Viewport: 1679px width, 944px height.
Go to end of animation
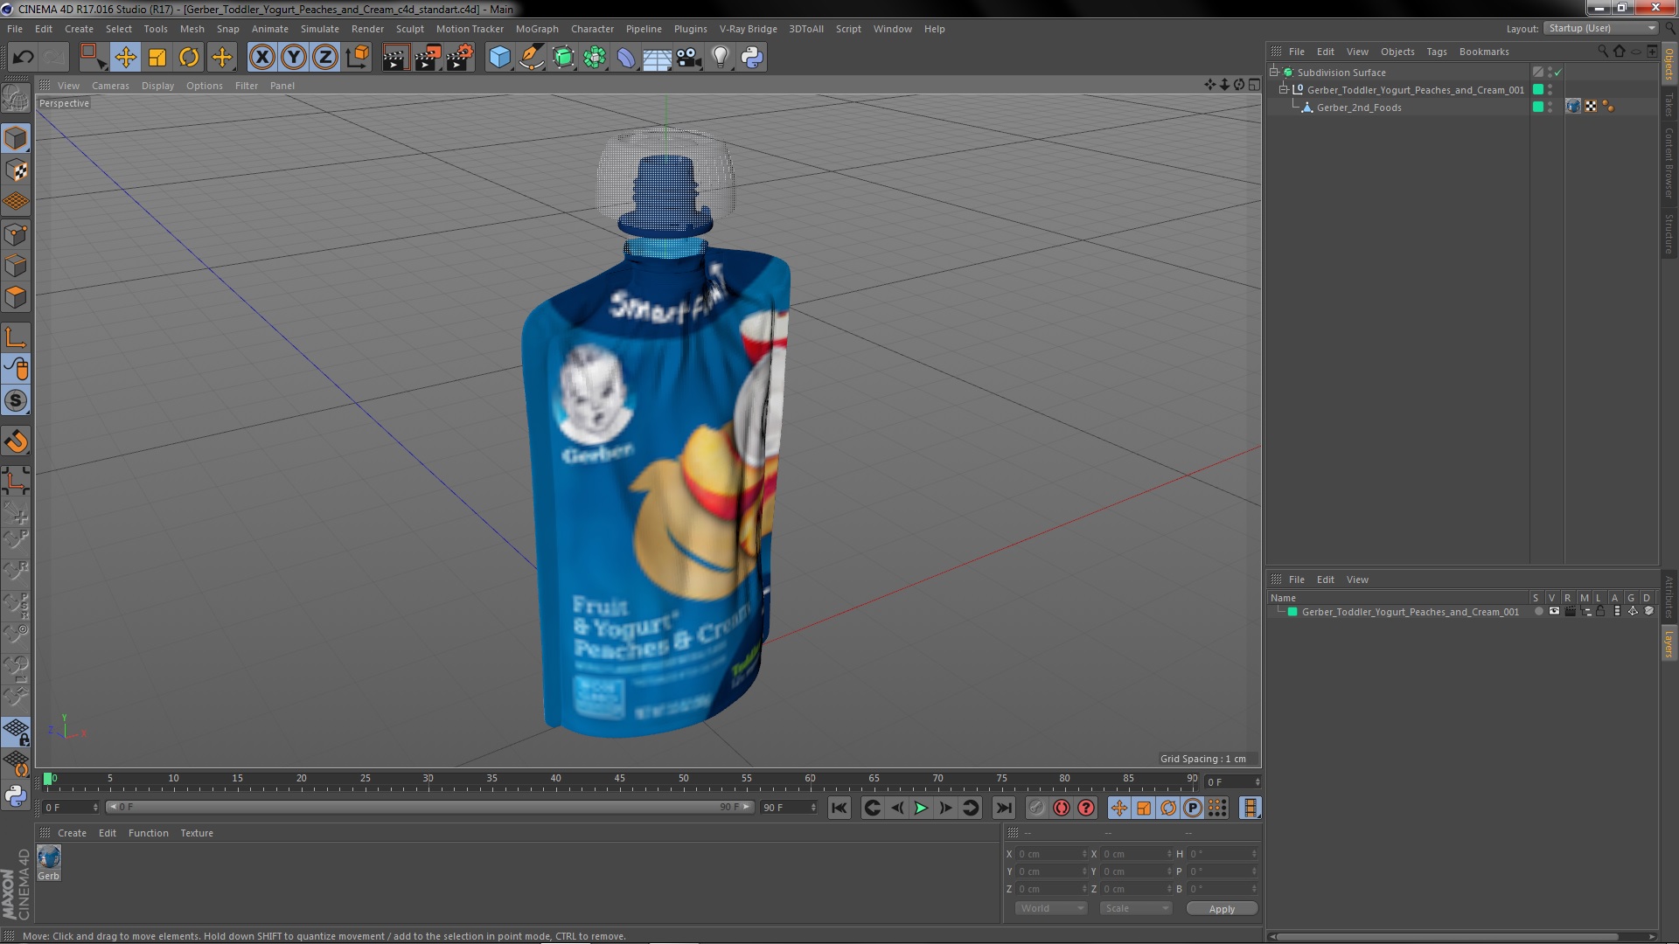tap(1004, 809)
